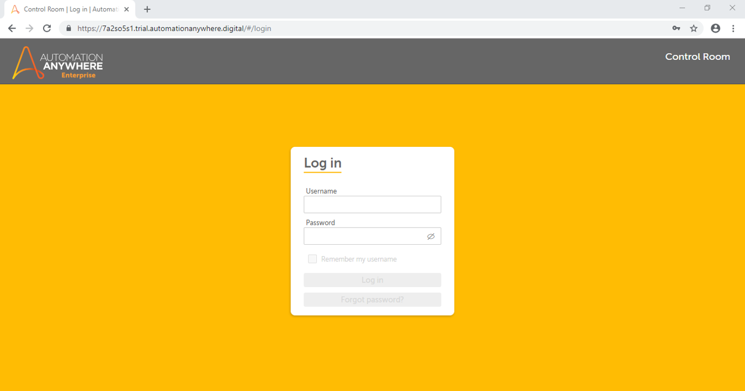This screenshot has height=391, width=745.
Task: Click the Log in button
Action: point(372,280)
